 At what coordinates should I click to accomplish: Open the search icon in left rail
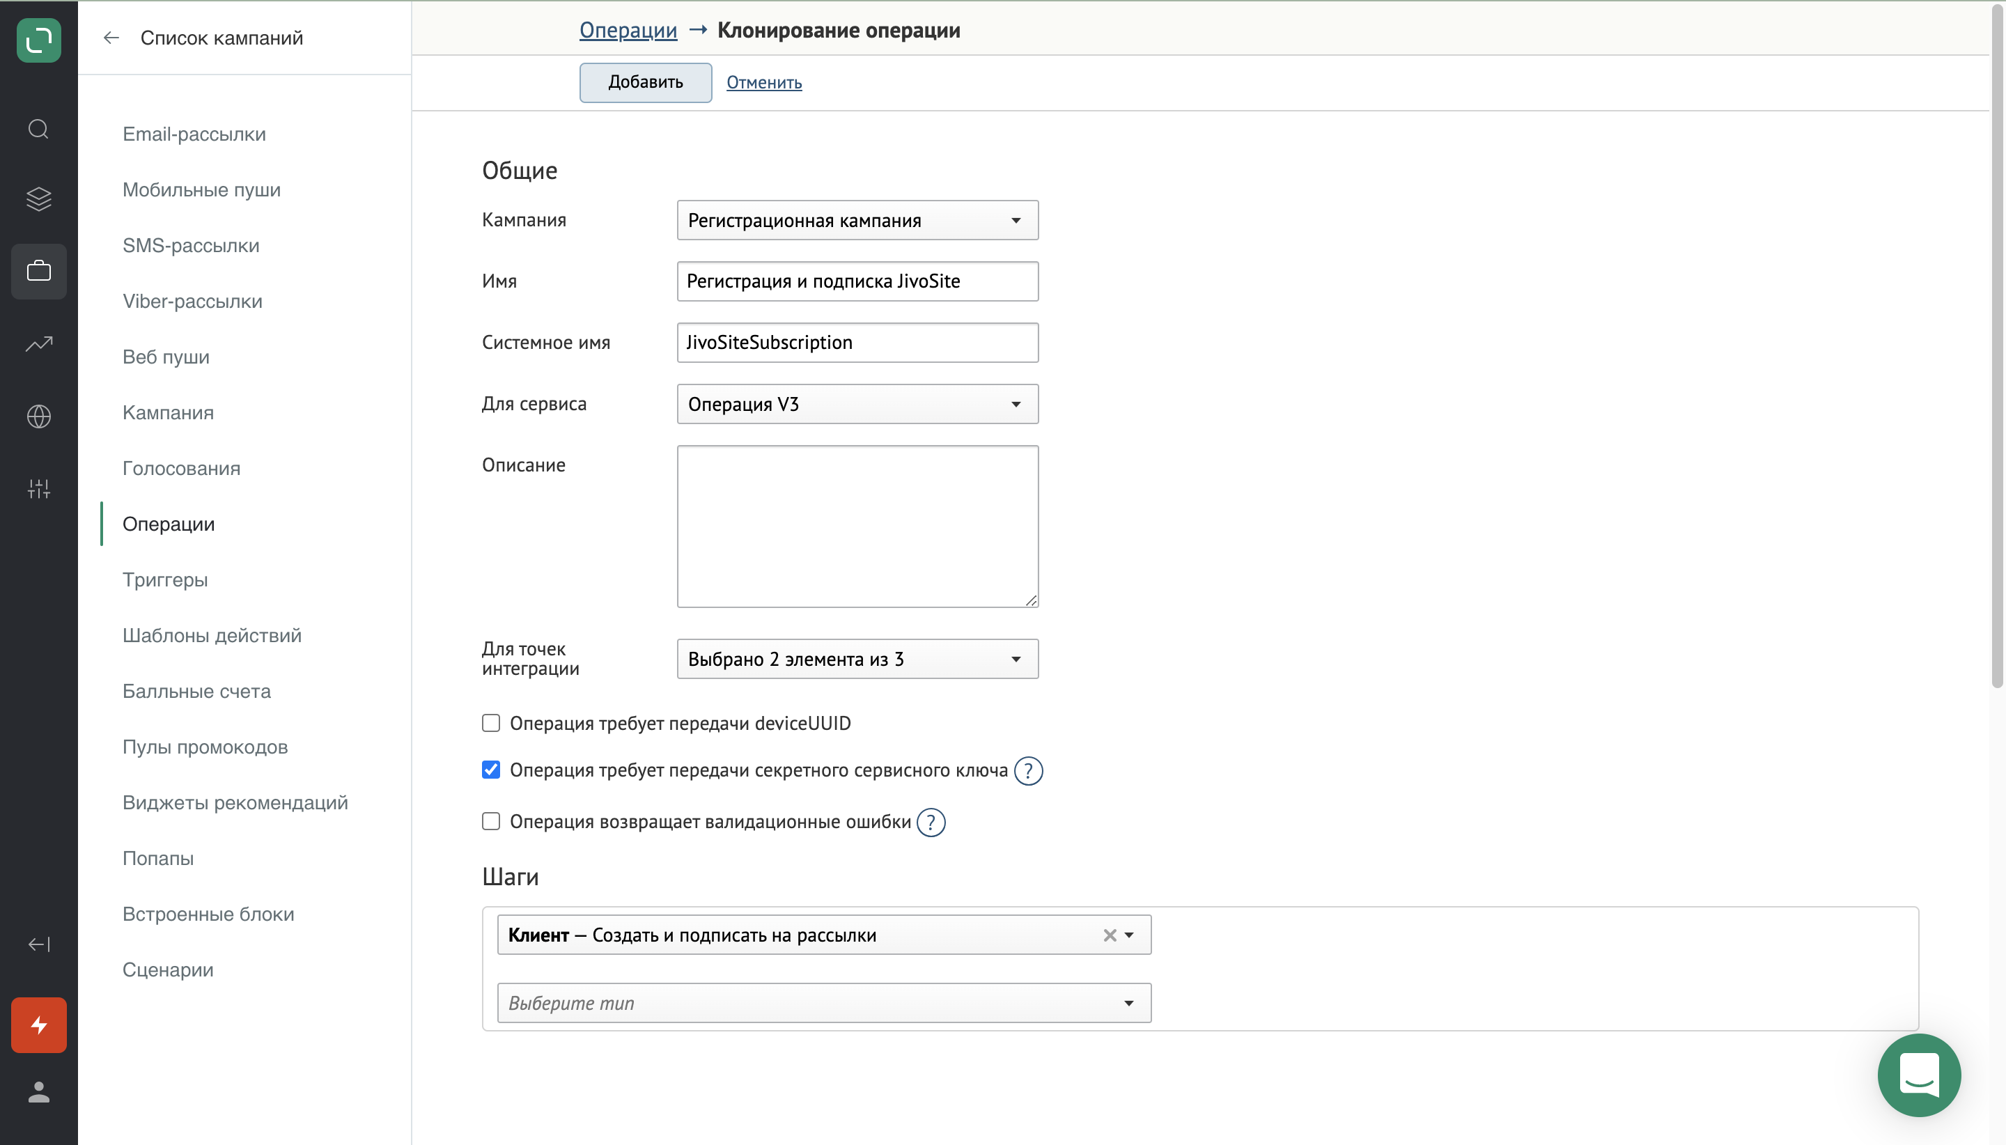click(x=38, y=129)
